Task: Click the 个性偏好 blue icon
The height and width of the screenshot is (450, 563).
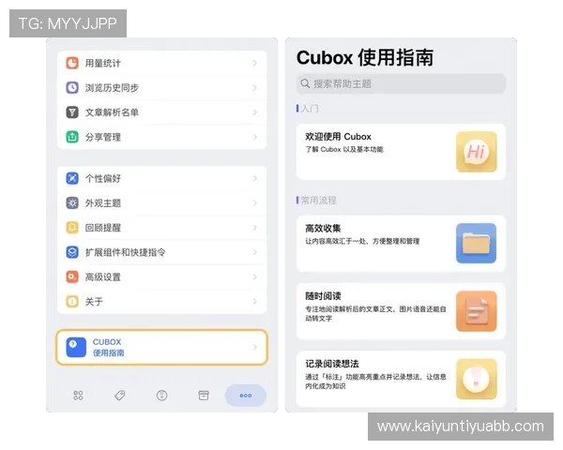Action: point(72,178)
